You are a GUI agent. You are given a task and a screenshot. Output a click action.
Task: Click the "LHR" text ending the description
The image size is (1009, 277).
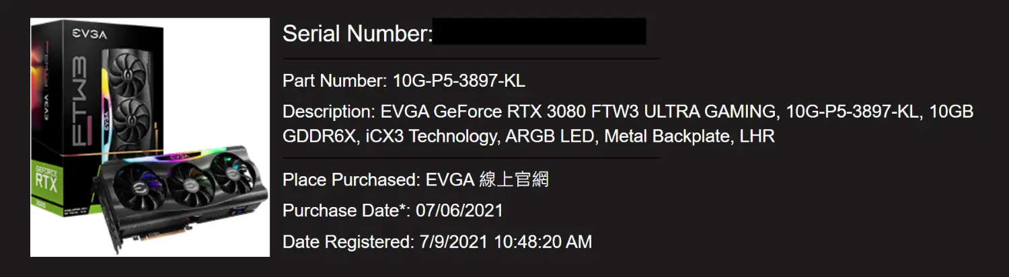click(x=757, y=136)
